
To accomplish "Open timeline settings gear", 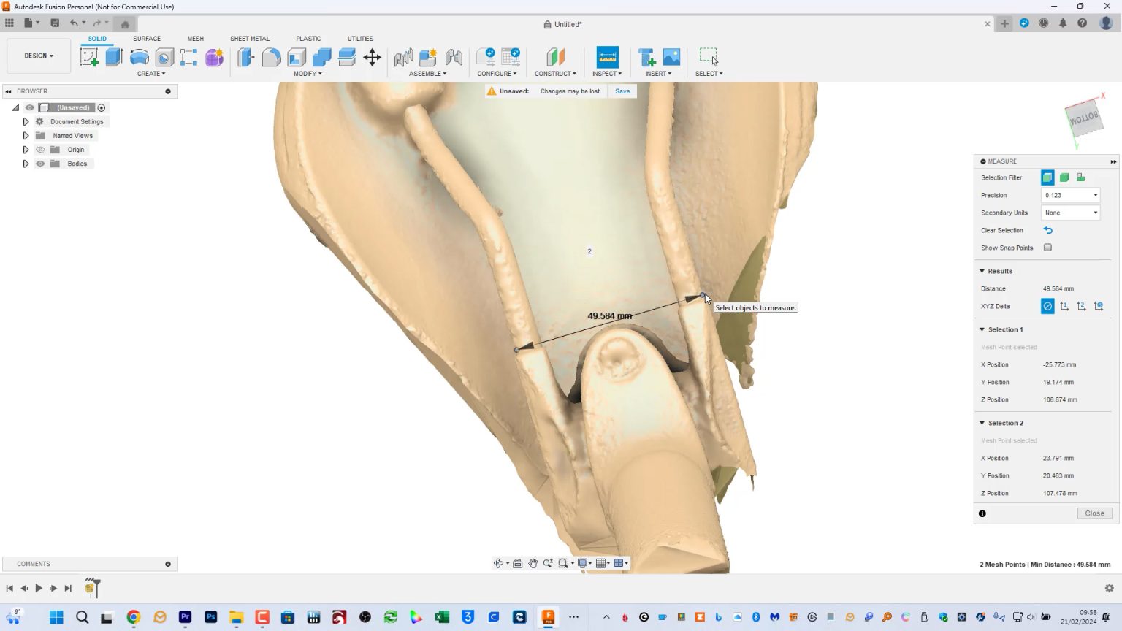I will (1109, 588).
